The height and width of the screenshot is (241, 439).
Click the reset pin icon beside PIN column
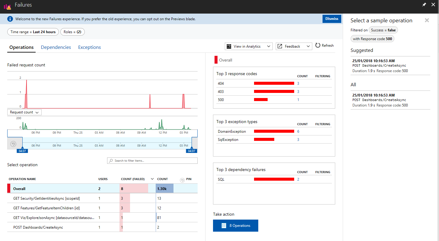pos(182,180)
